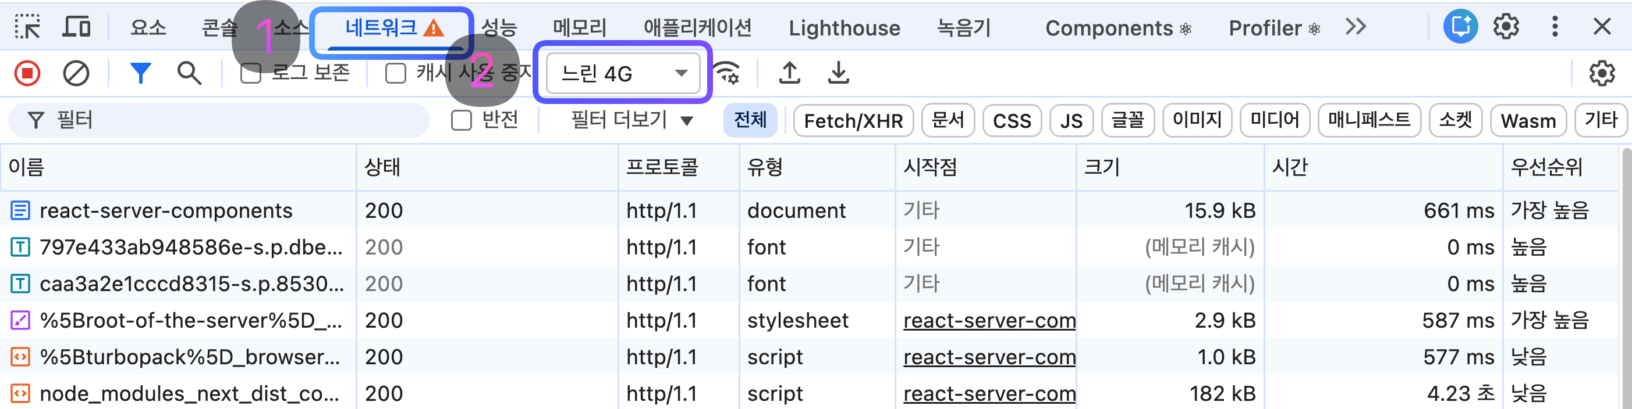Toggle the device toolbar icon
1632x409 pixels.
[x=77, y=27]
